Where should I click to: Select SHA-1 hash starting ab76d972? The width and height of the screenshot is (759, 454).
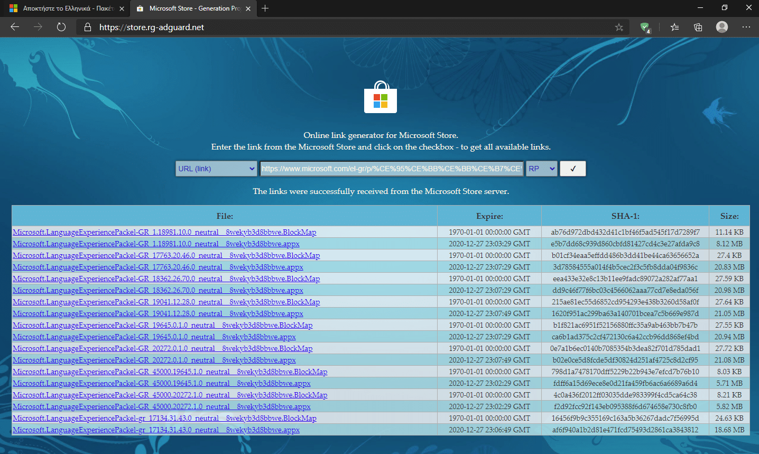tap(625, 232)
